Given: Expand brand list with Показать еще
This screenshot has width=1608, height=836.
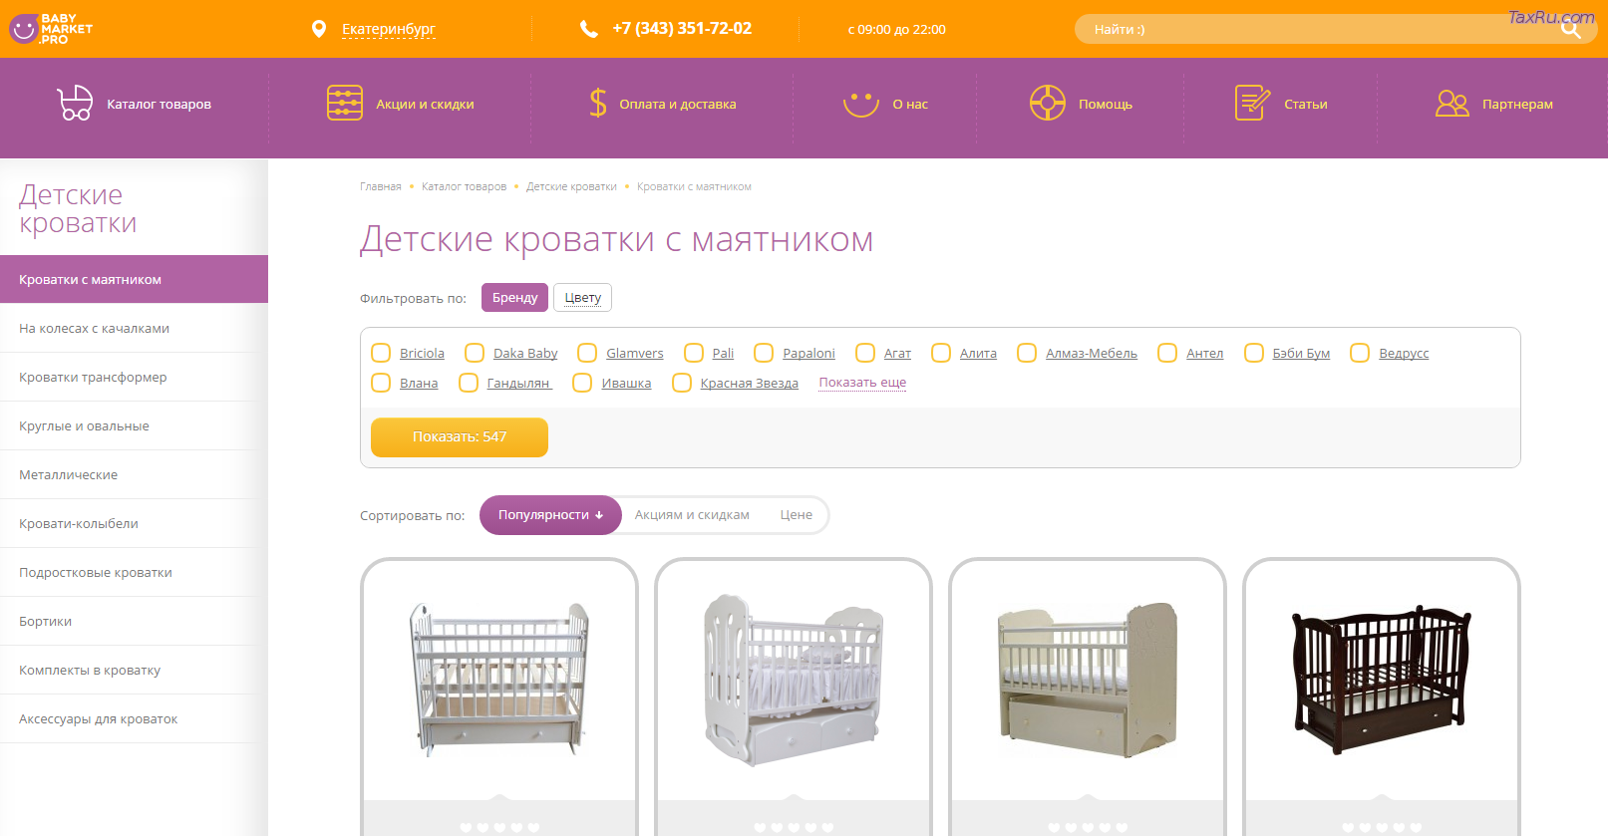Looking at the screenshot, I should pyautogui.click(x=862, y=383).
